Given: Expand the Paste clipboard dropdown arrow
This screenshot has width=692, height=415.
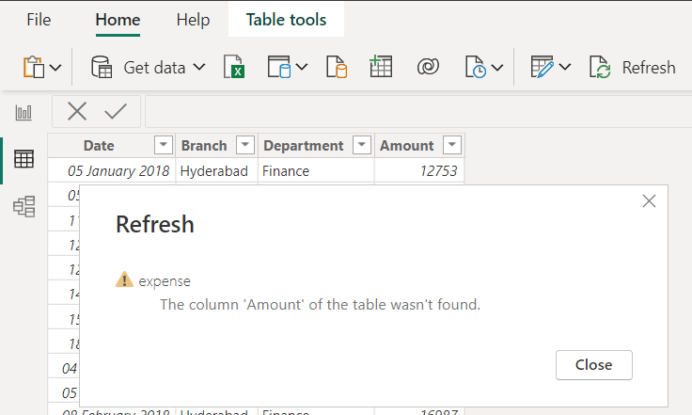Looking at the screenshot, I should click(55, 68).
